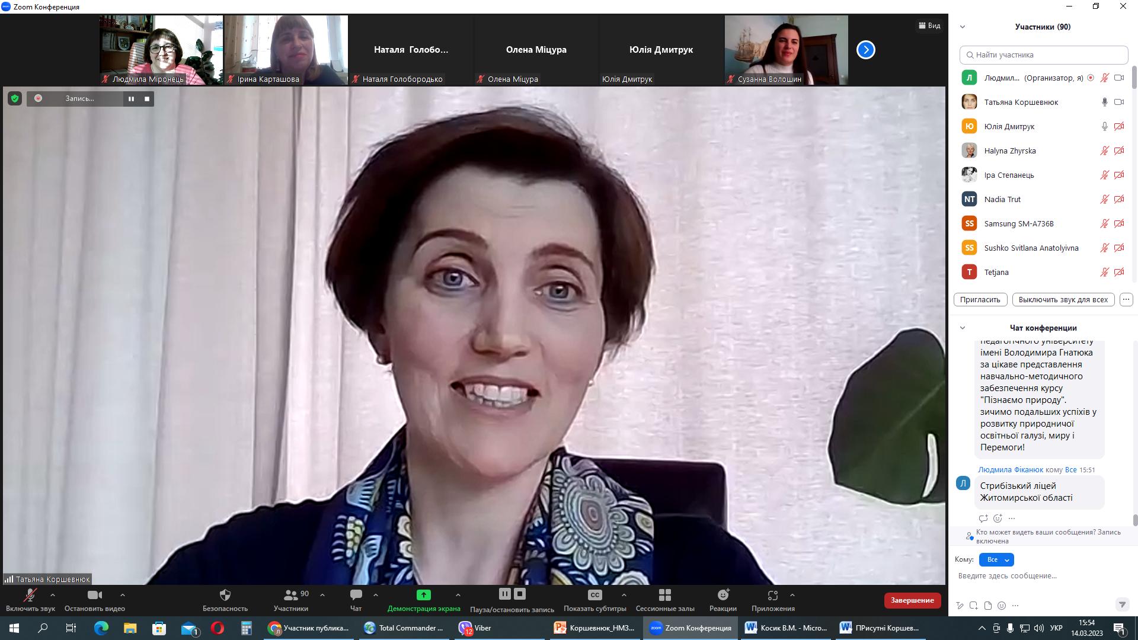Open the Apps (Приложения) icon
This screenshot has height=640, width=1138.
(772, 595)
